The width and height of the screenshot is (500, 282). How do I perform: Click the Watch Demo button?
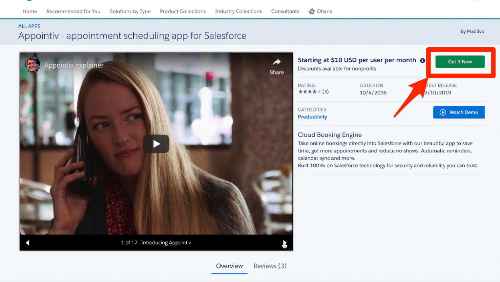[x=459, y=112]
